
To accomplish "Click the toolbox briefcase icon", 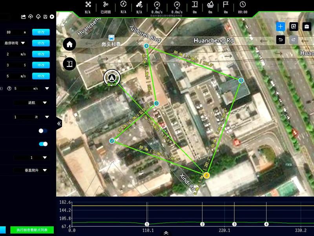I will coord(307,26).
